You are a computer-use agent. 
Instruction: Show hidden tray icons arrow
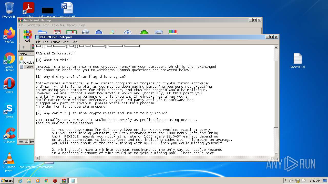click(x=286, y=181)
